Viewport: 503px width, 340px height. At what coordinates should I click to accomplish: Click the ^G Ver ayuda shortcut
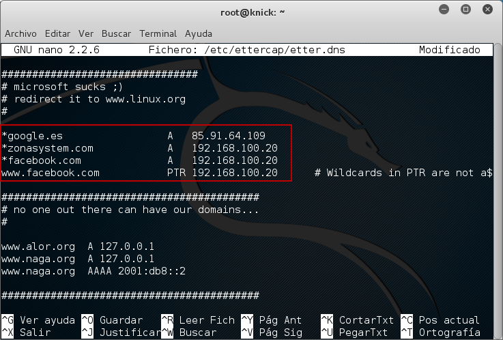click(38, 320)
